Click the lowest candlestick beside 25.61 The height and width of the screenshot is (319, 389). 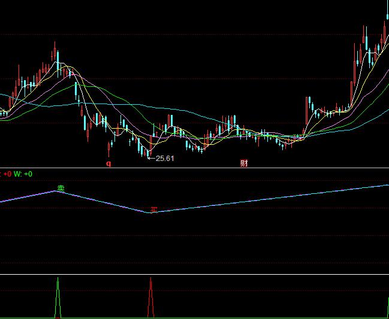pyautogui.click(x=147, y=153)
